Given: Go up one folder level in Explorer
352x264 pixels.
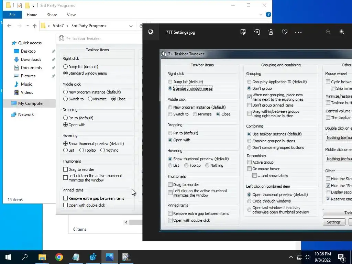Looking at the screenshot, I should coord(35,26).
